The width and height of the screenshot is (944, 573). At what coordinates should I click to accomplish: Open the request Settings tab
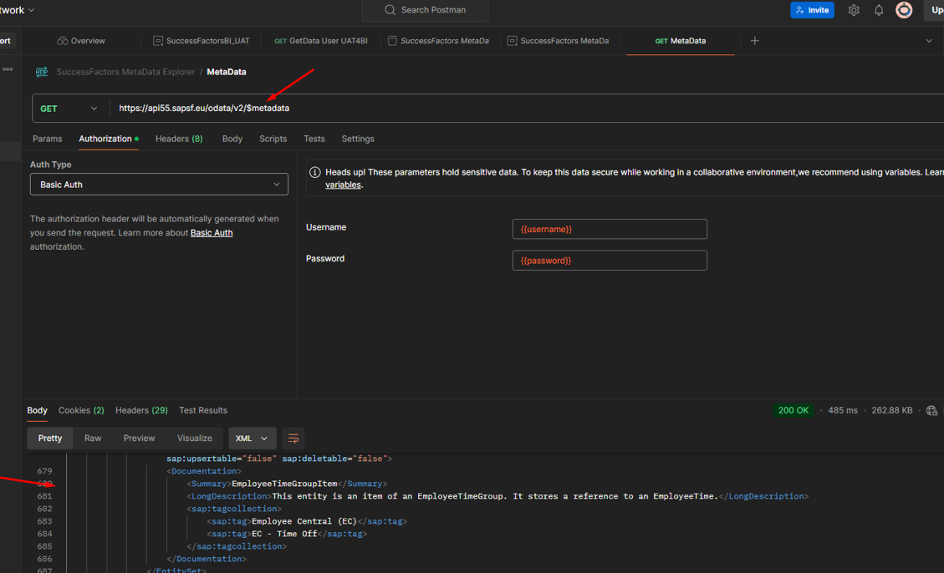[x=358, y=139]
